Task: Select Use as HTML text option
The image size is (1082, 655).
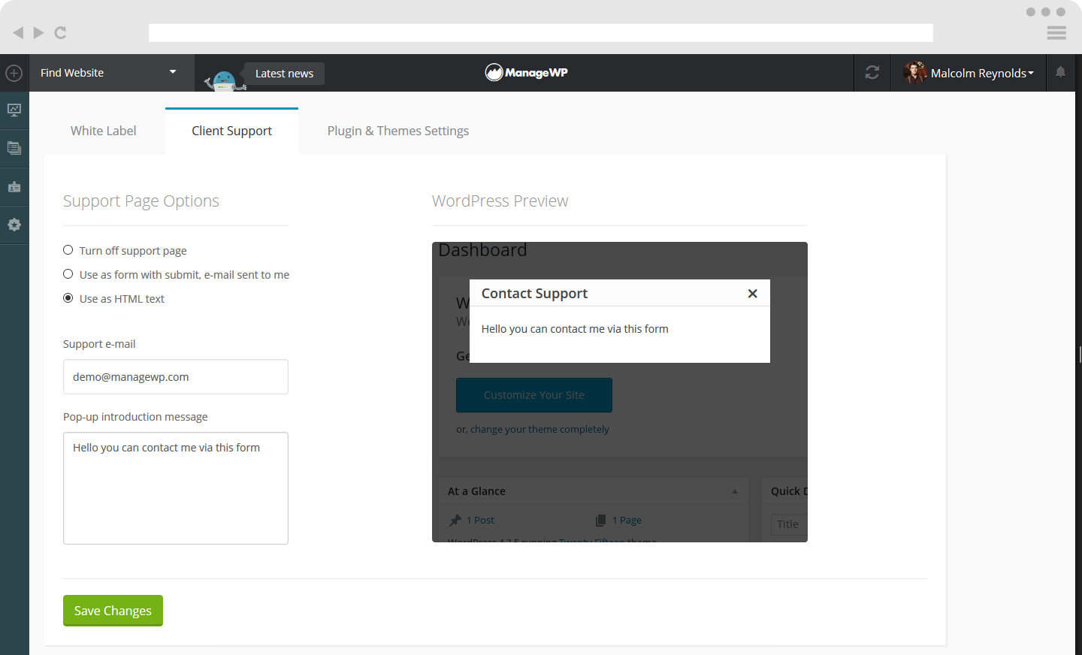Action: (68, 298)
